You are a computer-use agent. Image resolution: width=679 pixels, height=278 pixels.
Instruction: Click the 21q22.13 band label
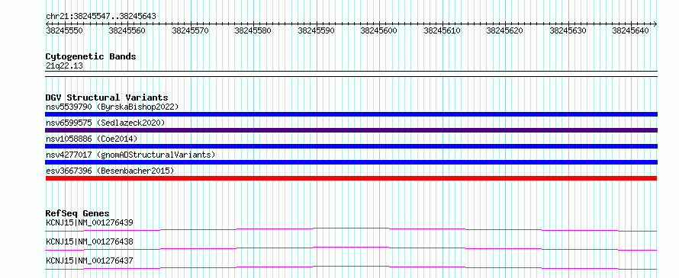point(64,66)
